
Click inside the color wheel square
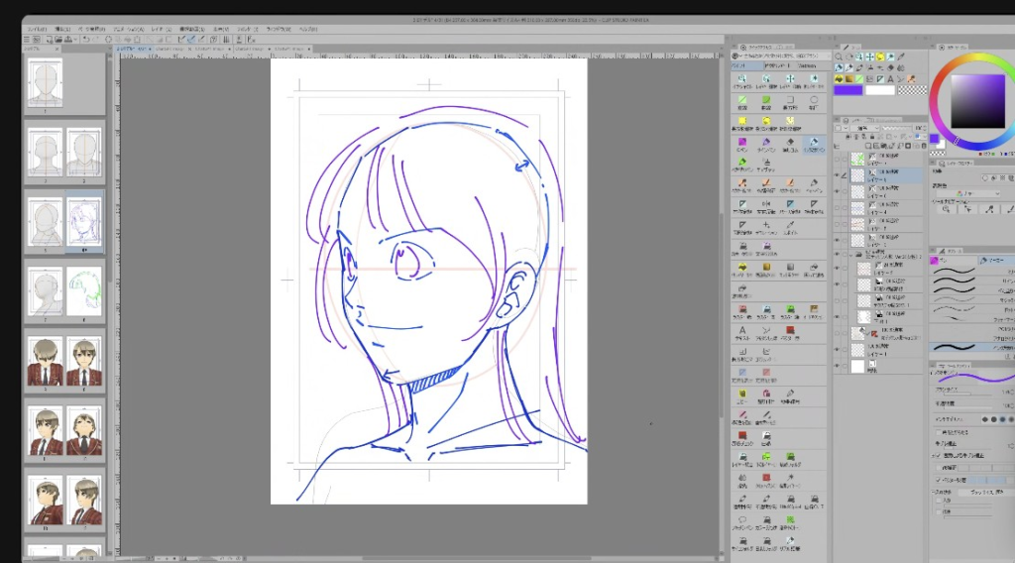point(977,101)
